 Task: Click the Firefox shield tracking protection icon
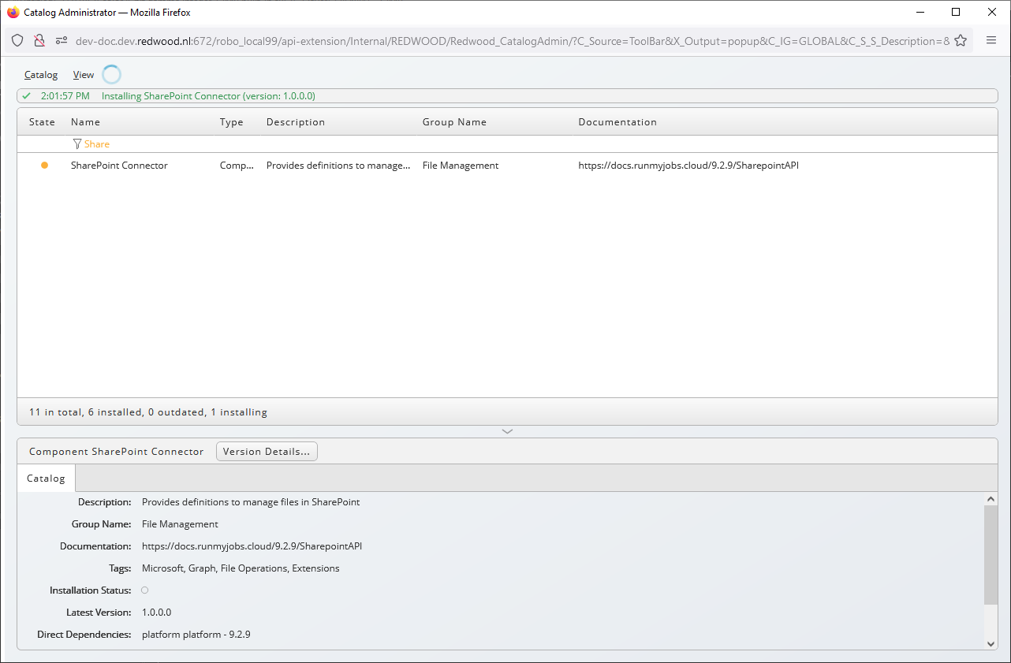pos(17,40)
